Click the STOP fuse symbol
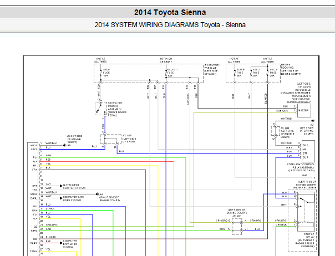Screen dimensions: 335x256 point(101,74)
